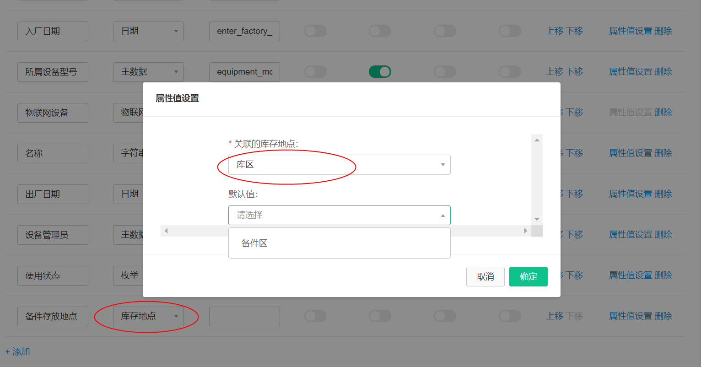
Task: Toggle the second switch in the 入厂日期 row
Action: pyautogui.click(x=380, y=31)
